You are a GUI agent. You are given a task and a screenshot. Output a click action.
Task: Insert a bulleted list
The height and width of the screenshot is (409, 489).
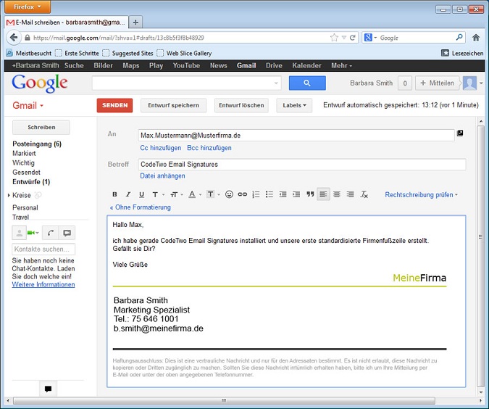point(269,194)
